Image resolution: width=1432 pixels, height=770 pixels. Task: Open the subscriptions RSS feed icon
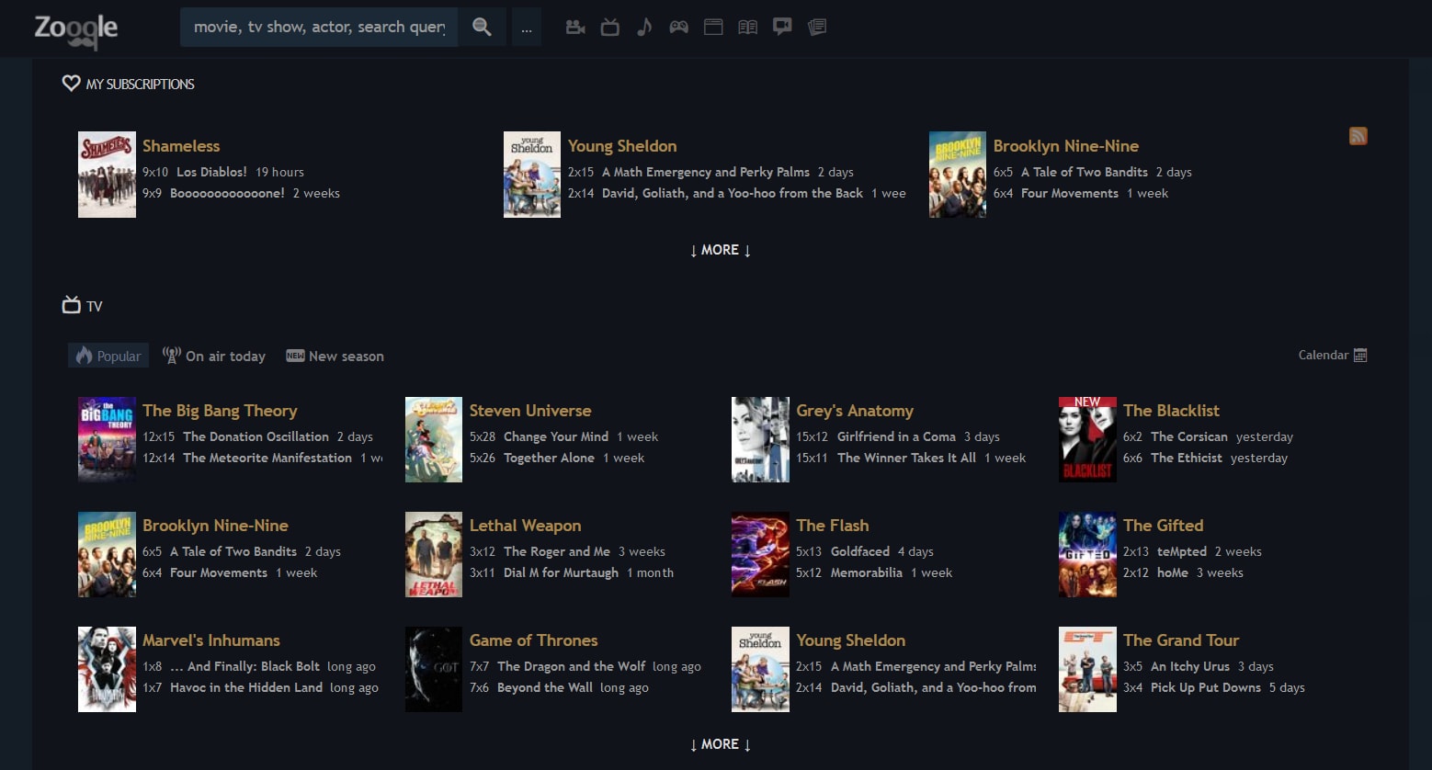click(1358, 136)
